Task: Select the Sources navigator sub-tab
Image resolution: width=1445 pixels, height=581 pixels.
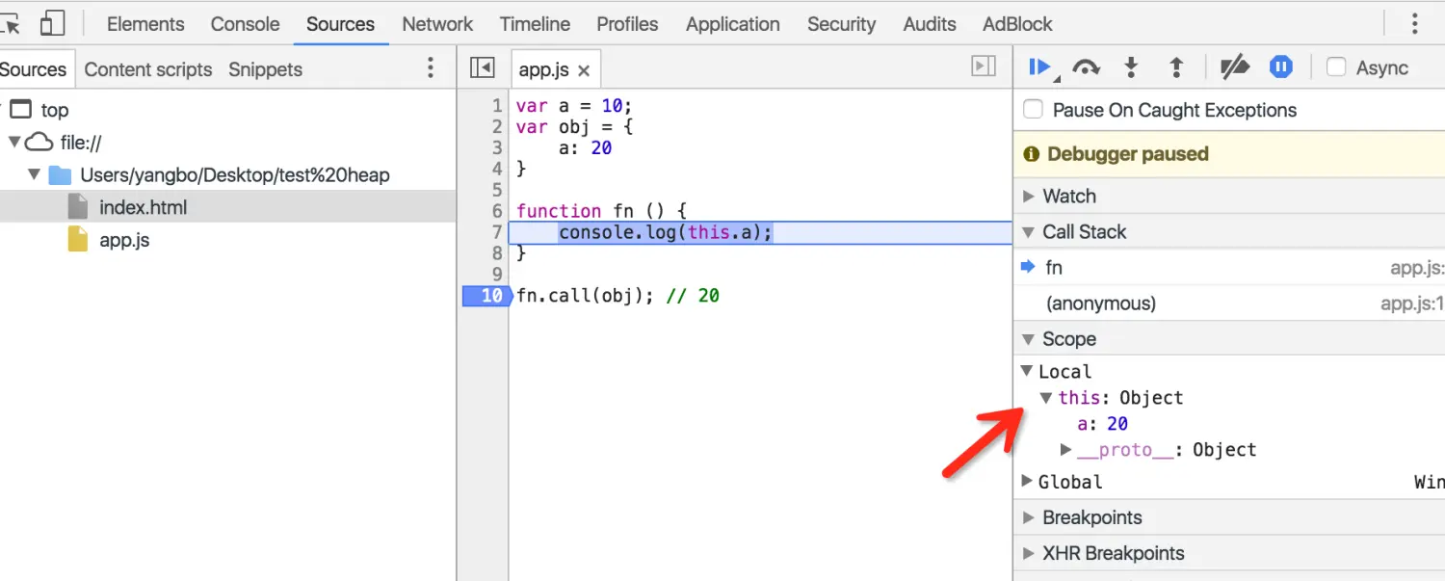Action: coord(34,69)
